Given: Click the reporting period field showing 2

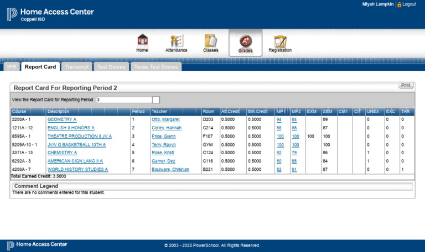Looking at the screenshot, I should [124, 100].
